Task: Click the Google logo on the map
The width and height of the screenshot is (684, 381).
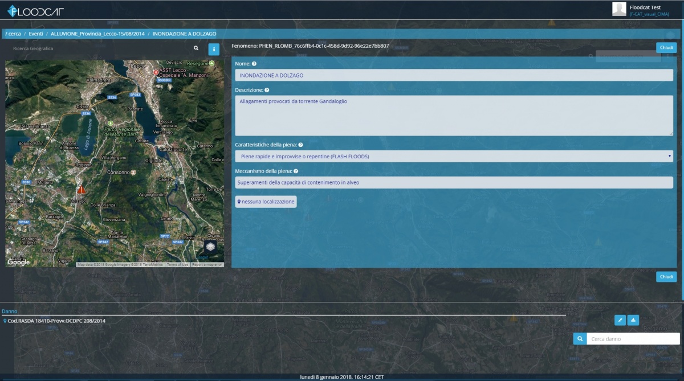Action: (x=18, y=262)
